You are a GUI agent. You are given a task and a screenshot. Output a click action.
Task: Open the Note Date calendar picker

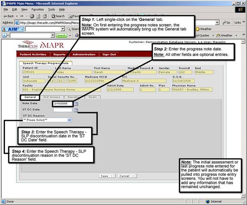(76, 104)
